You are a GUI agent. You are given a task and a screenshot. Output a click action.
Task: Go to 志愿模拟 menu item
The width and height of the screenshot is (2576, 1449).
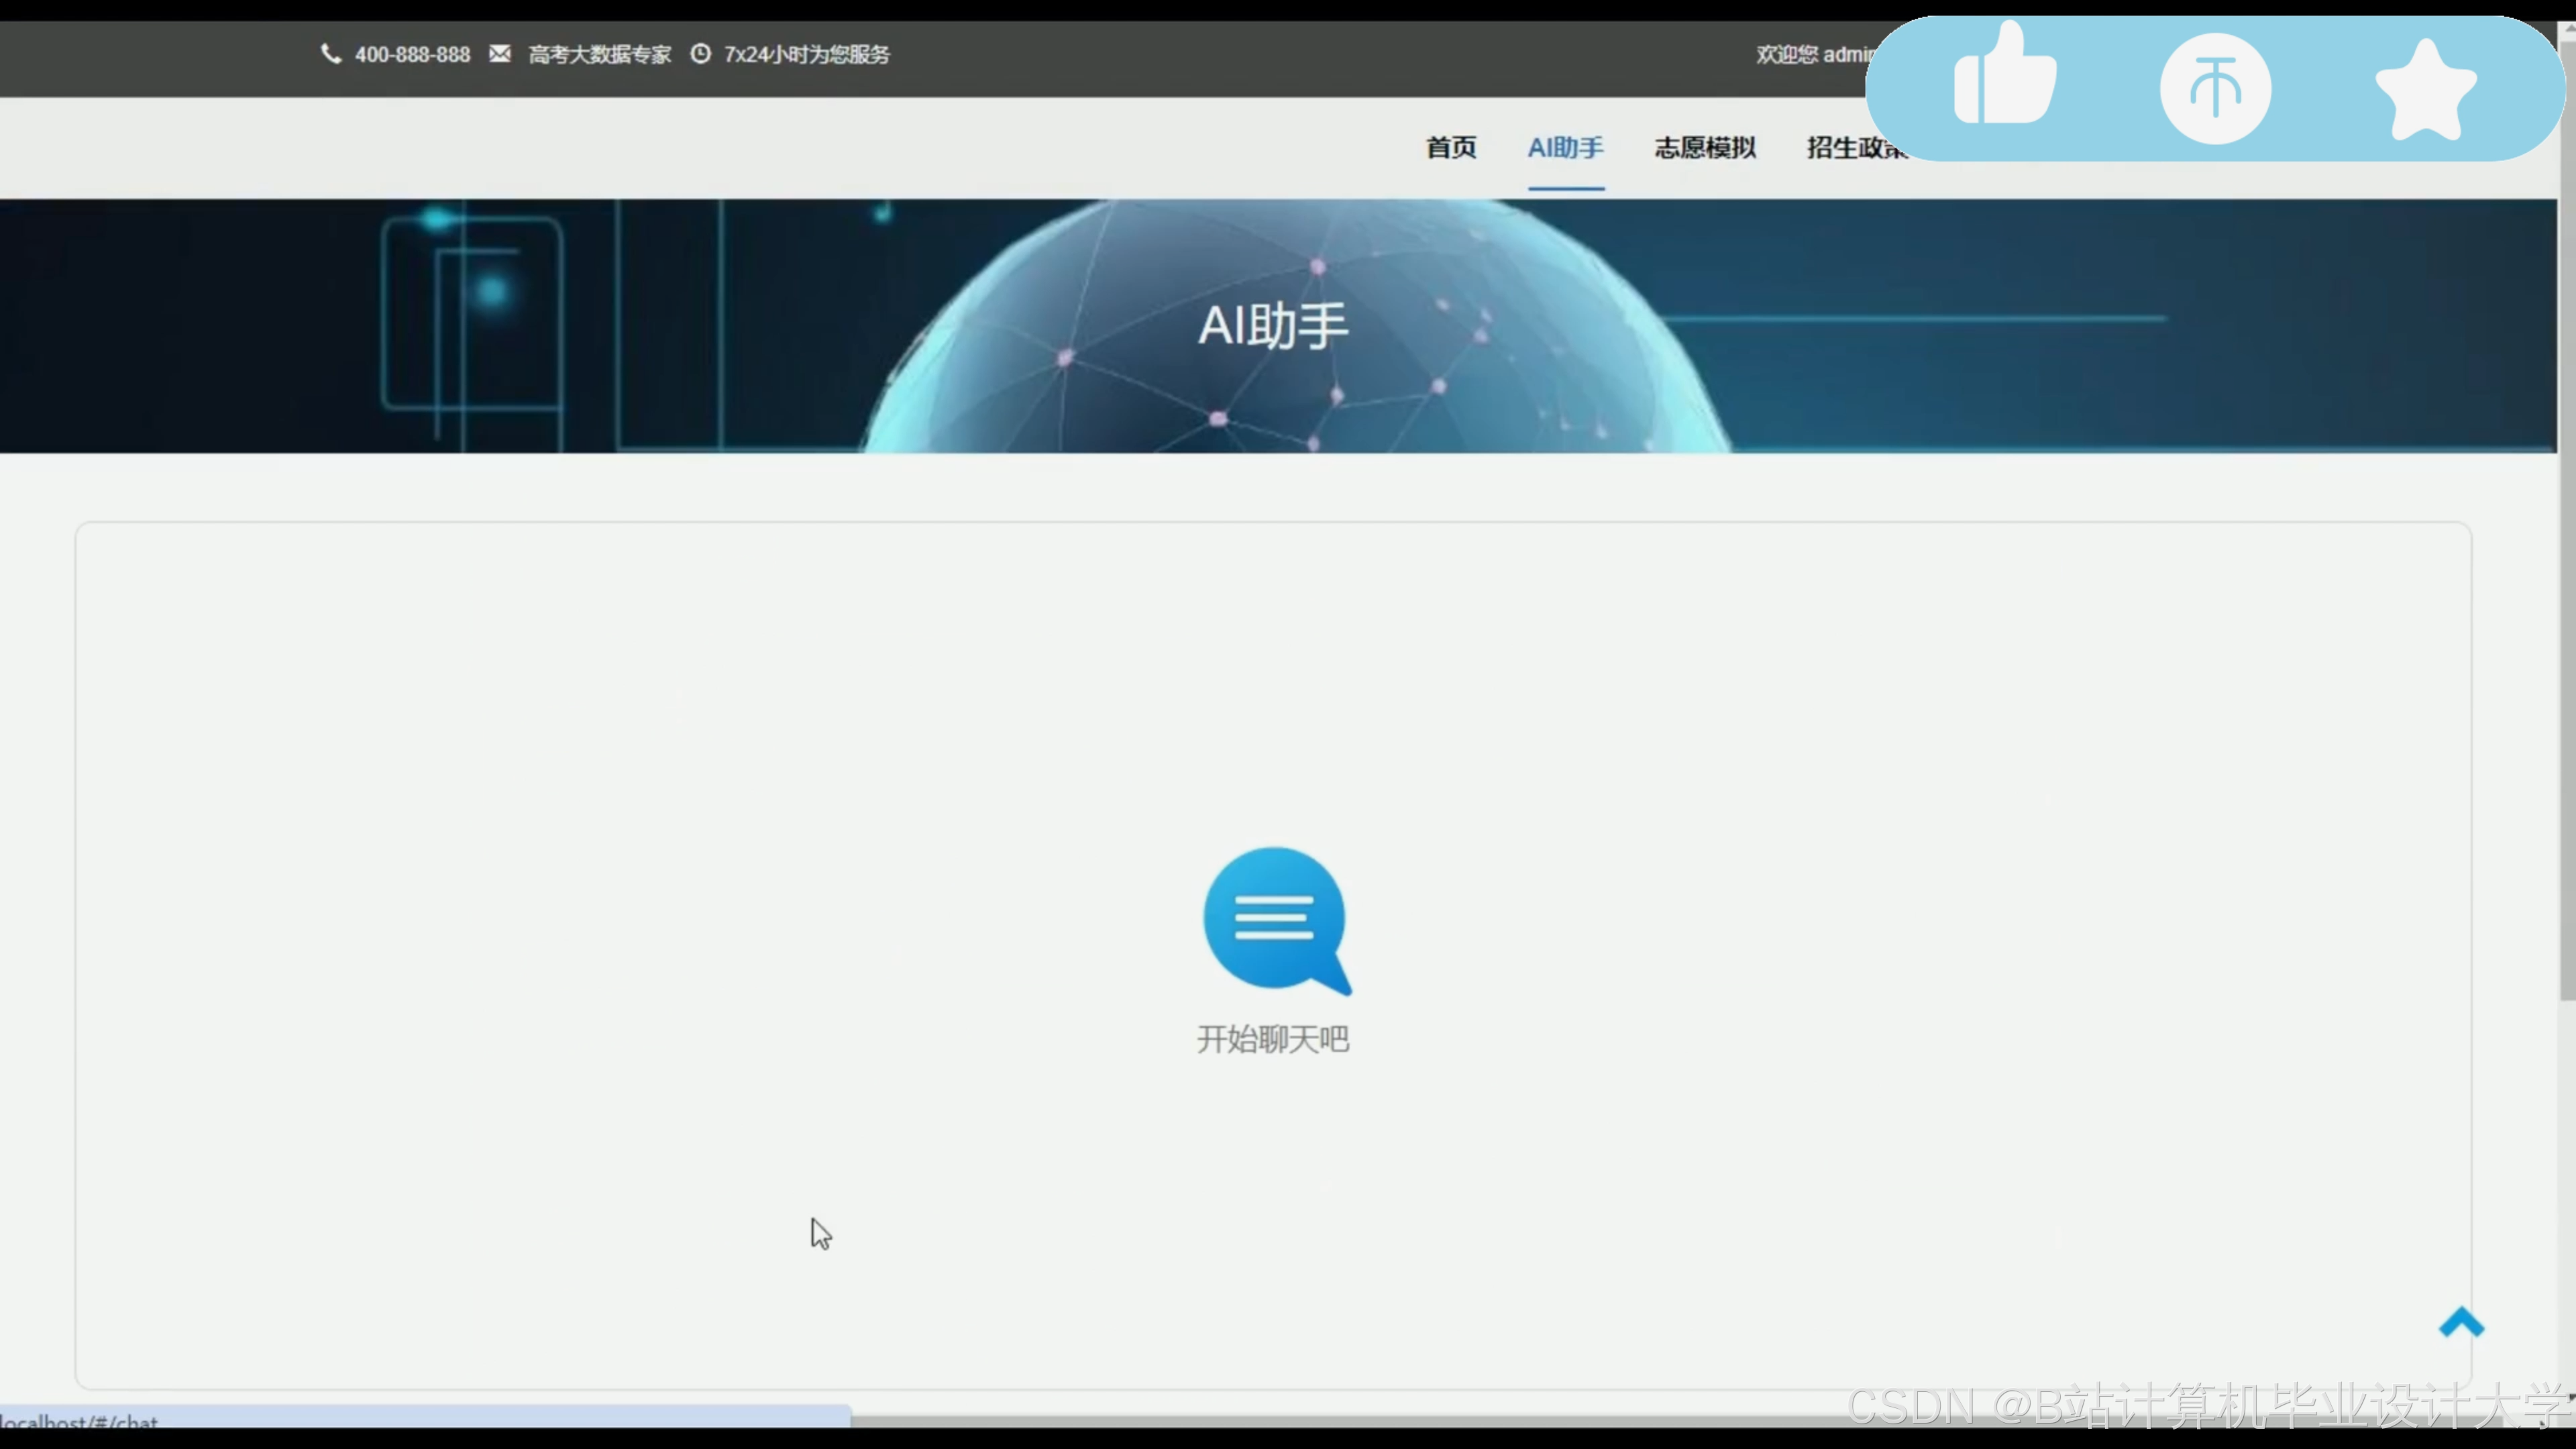tap(1705, 148)
